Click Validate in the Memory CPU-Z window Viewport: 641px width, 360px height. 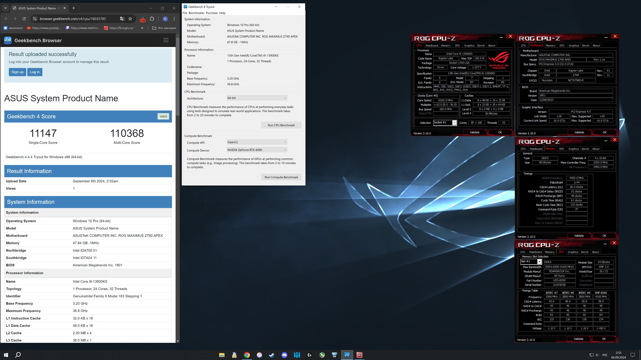click(x=579, y=236)
